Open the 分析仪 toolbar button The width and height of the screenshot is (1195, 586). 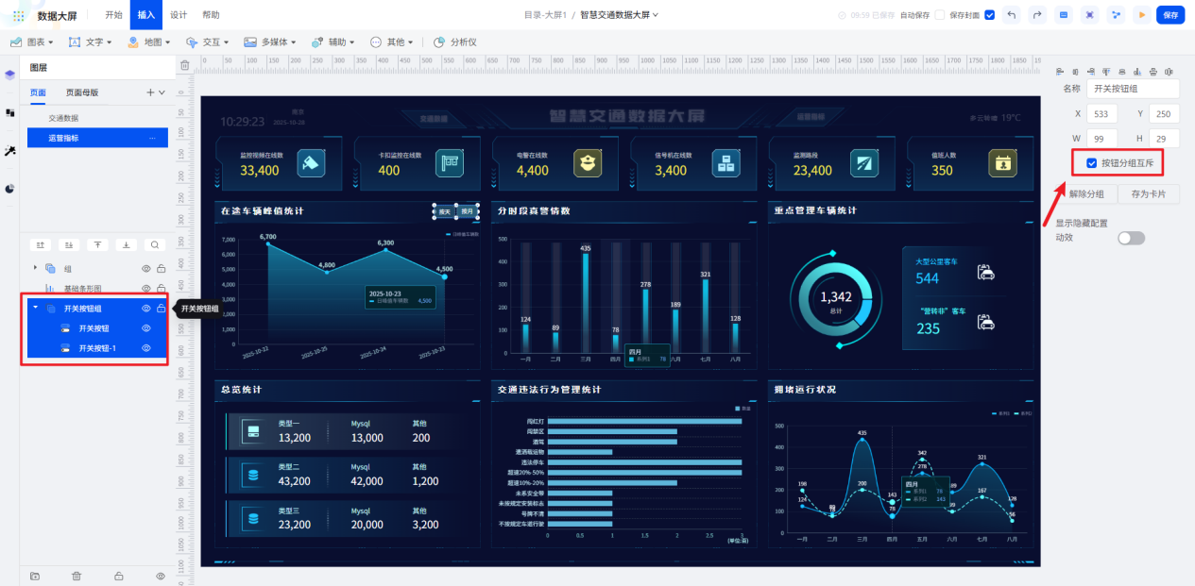(x=455, y=42)
